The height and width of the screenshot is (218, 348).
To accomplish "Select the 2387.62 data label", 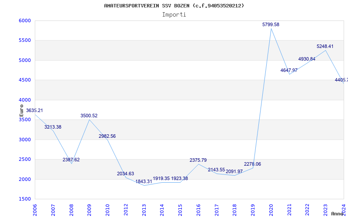I will [71, 160].
